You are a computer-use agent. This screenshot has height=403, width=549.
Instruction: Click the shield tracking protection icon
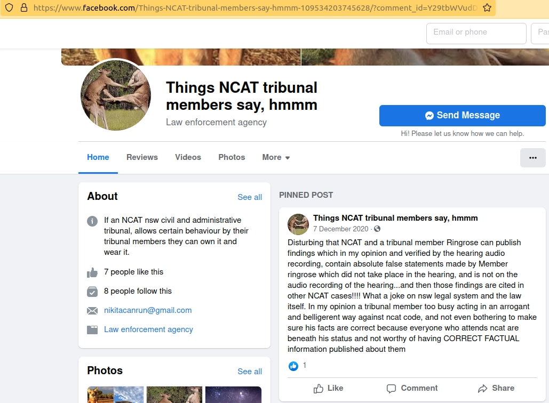tap(9, 7)
